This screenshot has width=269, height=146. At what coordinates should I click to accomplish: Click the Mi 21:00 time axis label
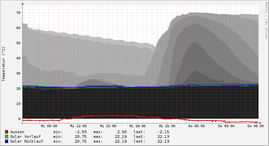click(167, 126)
